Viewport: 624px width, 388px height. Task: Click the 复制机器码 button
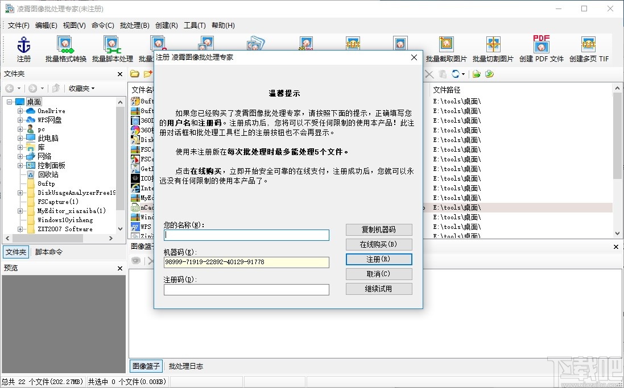click(379, 230)
